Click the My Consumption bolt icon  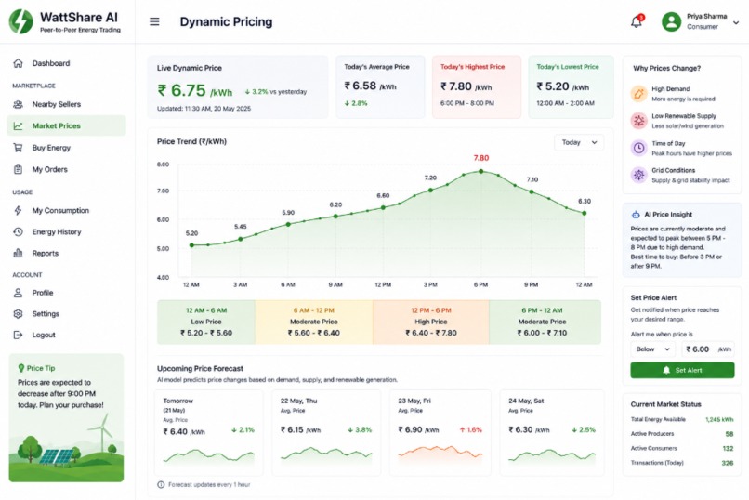19,211
